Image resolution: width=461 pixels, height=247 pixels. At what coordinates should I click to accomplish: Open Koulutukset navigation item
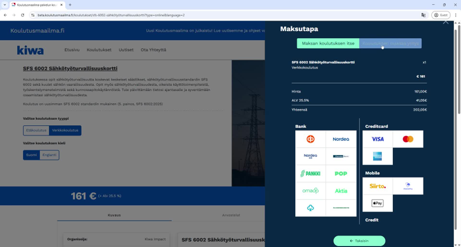(99, 50)
